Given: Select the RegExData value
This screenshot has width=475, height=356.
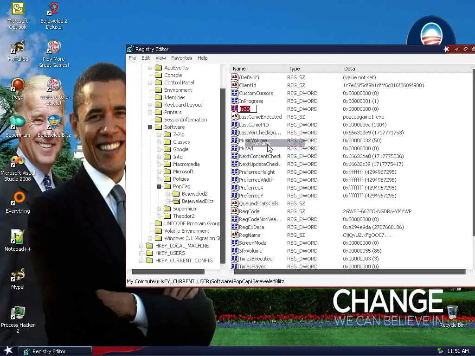Looking at the screenshot, I should (x=251, y=227).
